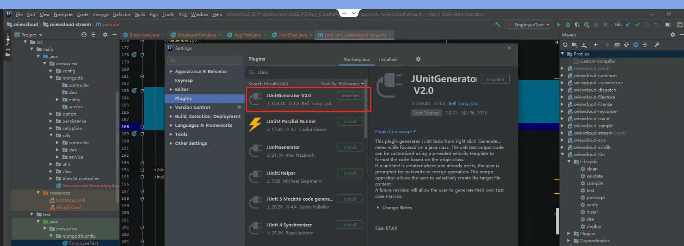This screenshot has width=684, height=246.
Task: Toggle Skip Tests mode blue icon
Action: tap(635, 45)
